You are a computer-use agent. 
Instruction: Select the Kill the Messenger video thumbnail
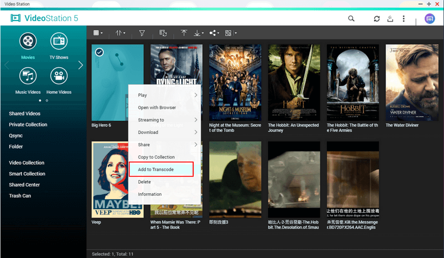pos(353,180)
